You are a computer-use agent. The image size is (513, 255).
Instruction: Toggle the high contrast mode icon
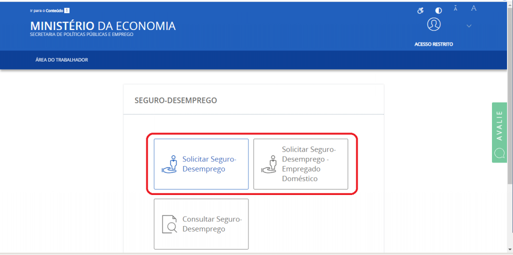[438, 11]
